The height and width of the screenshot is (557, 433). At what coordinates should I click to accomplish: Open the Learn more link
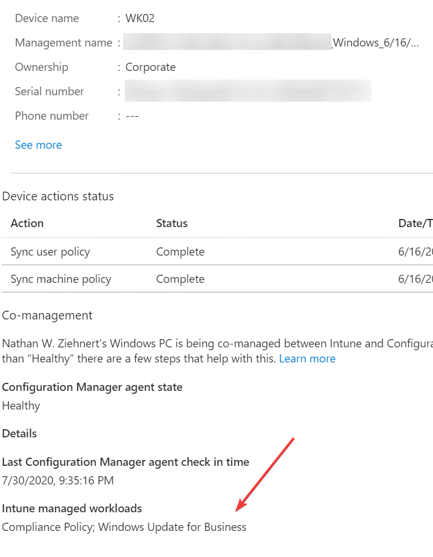[x=307, y=359]
